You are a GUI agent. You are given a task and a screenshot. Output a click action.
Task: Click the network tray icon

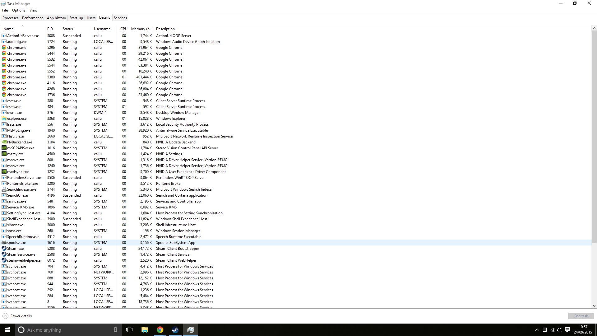552,330
